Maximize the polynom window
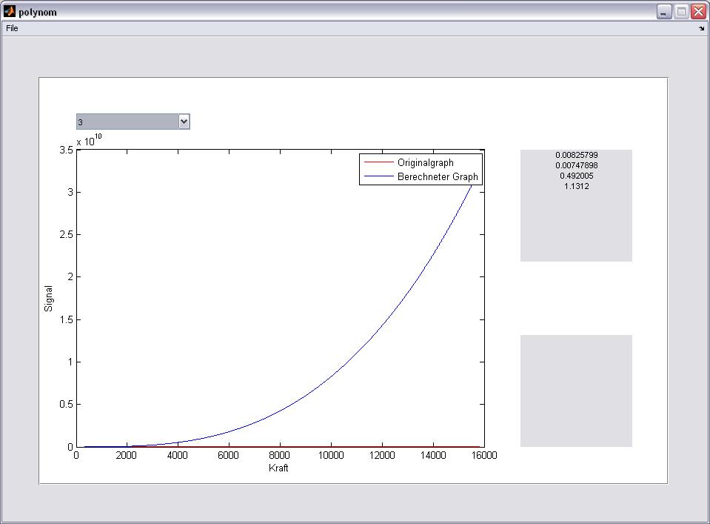Image resolution: width=710 pixels, height=524 pixels. 680,12
